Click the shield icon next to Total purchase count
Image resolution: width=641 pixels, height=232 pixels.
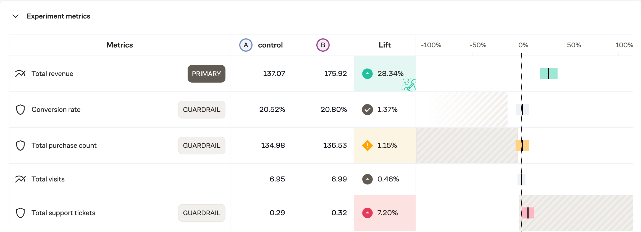pos(20,146)
